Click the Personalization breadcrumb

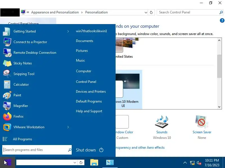96,12
